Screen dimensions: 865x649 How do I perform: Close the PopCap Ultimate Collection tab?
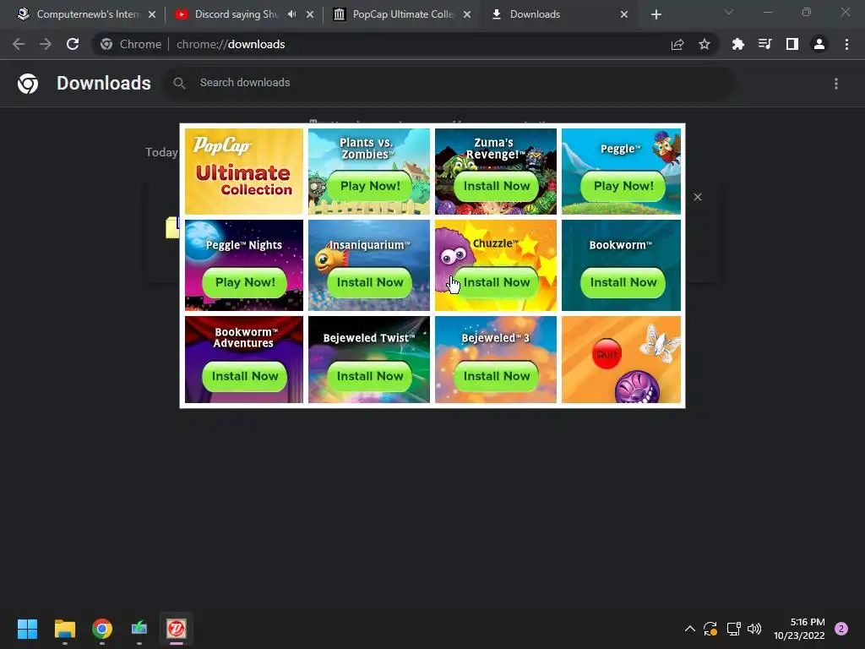click(x=467, y=14)
